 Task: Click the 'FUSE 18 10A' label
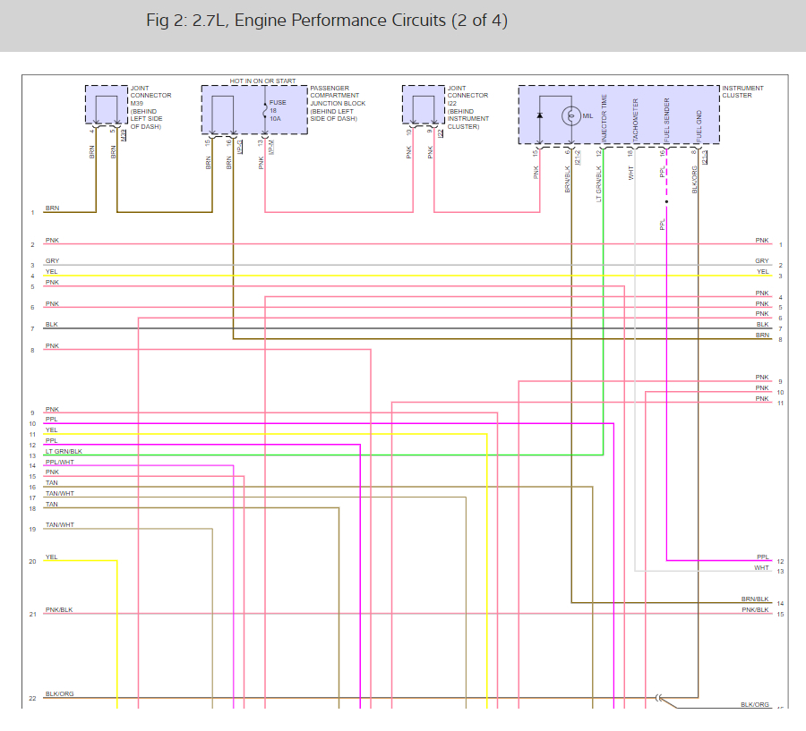click(278, 110)
